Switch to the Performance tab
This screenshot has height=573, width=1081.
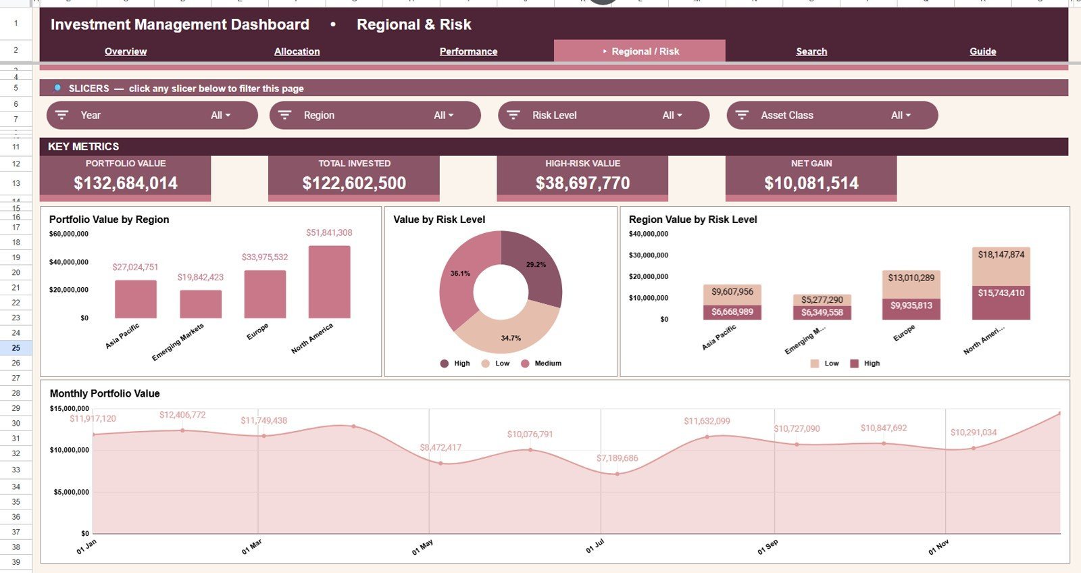(x=468, y=51)
